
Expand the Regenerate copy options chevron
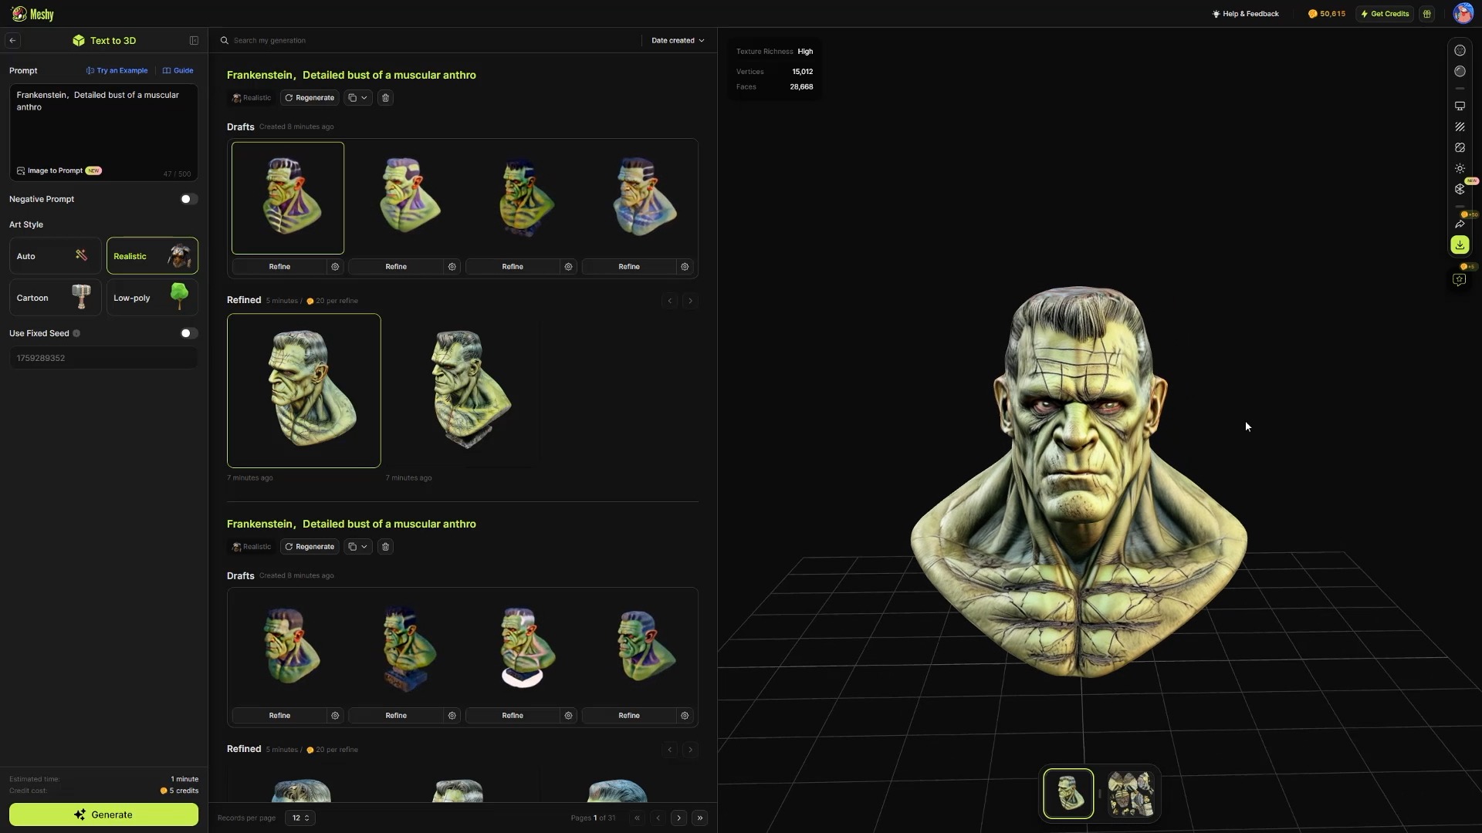point(362,98)
